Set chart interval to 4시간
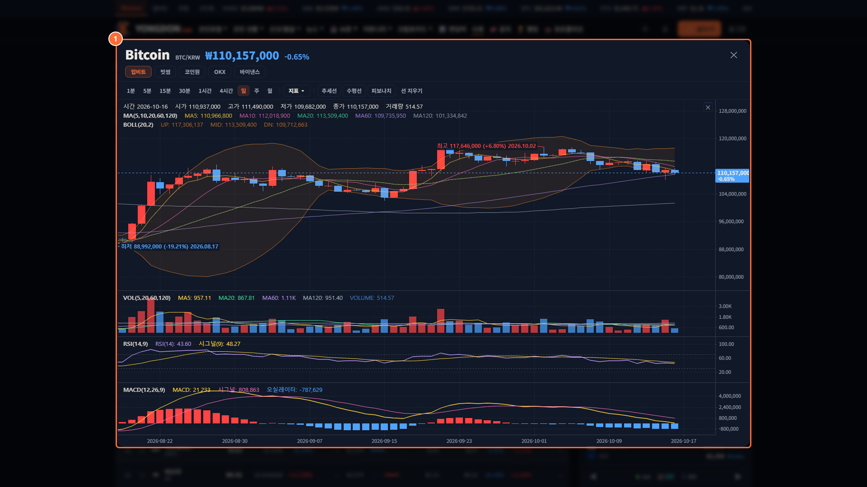867x487 pixels. [226, 91]
